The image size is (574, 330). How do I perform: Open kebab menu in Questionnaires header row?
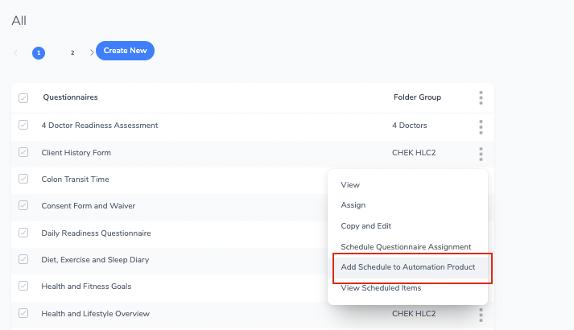point(481,97)
